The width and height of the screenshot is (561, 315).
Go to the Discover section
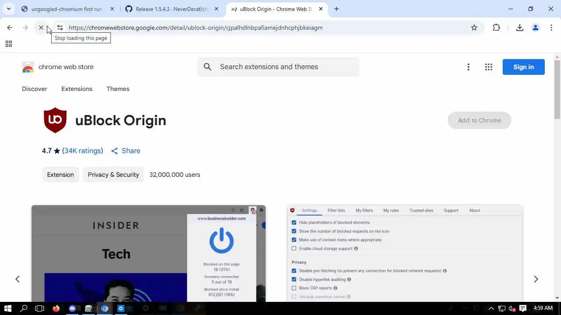coord(35,89)
